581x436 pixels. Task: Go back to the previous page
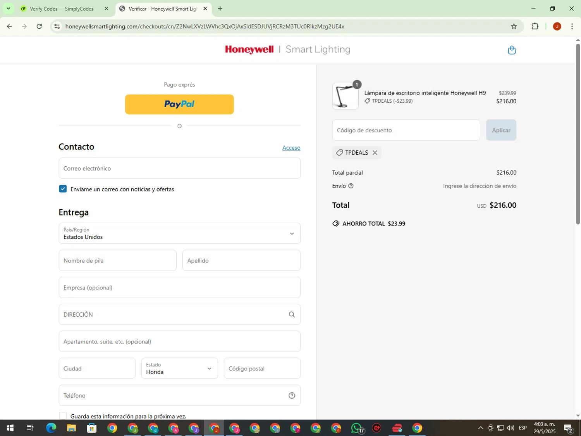click(9, 26)
